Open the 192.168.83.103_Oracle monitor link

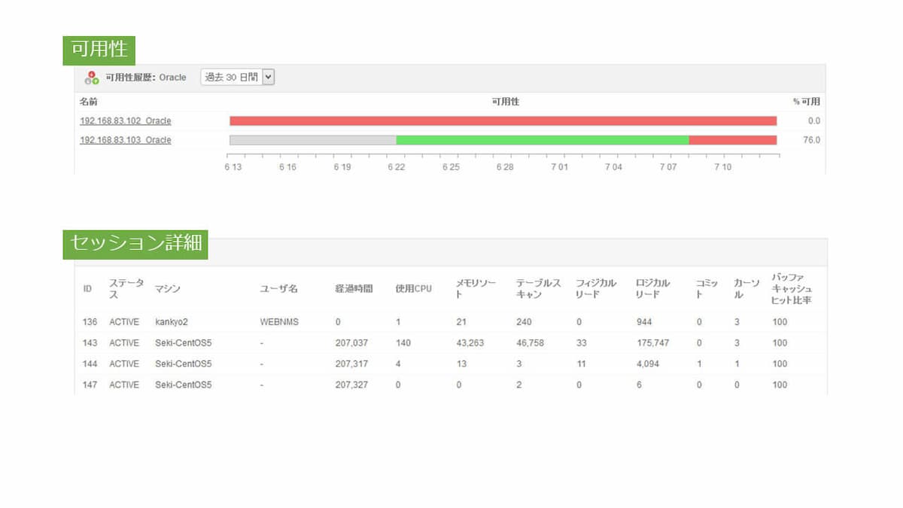(x=125, y=140)
